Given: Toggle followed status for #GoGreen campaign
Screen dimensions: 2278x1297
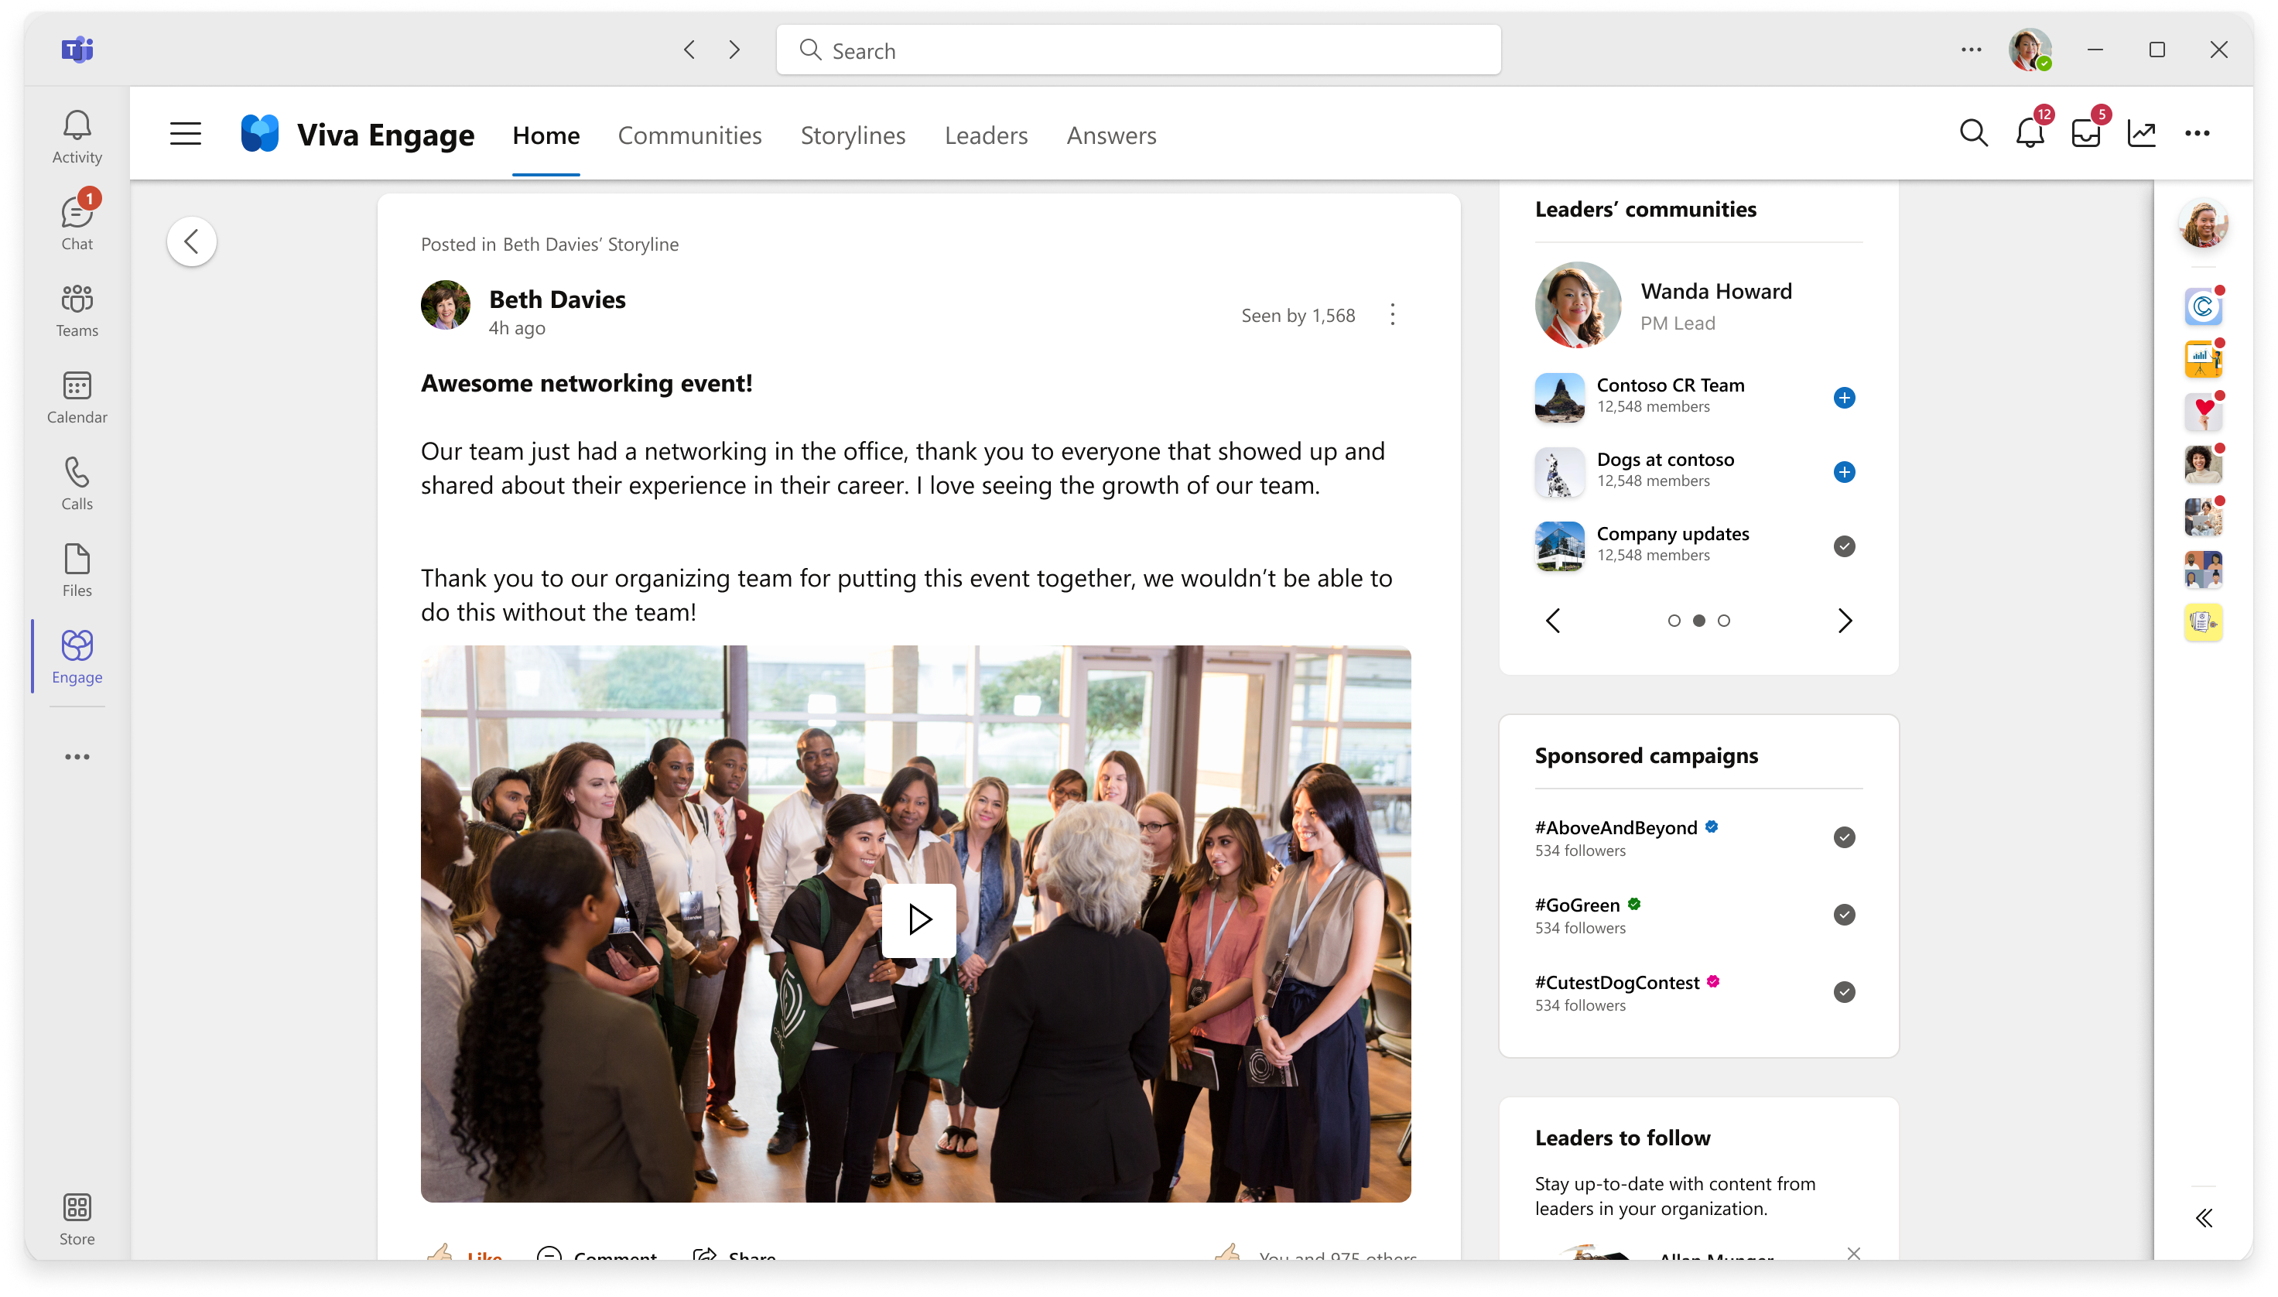Looking at the screenshot, I should [x=1843, y=914].
